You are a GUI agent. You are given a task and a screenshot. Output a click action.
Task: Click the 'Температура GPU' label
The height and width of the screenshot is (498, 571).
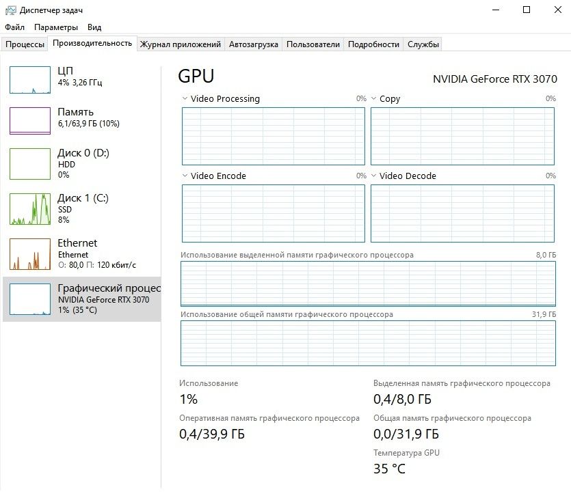[x=406, y=453]
